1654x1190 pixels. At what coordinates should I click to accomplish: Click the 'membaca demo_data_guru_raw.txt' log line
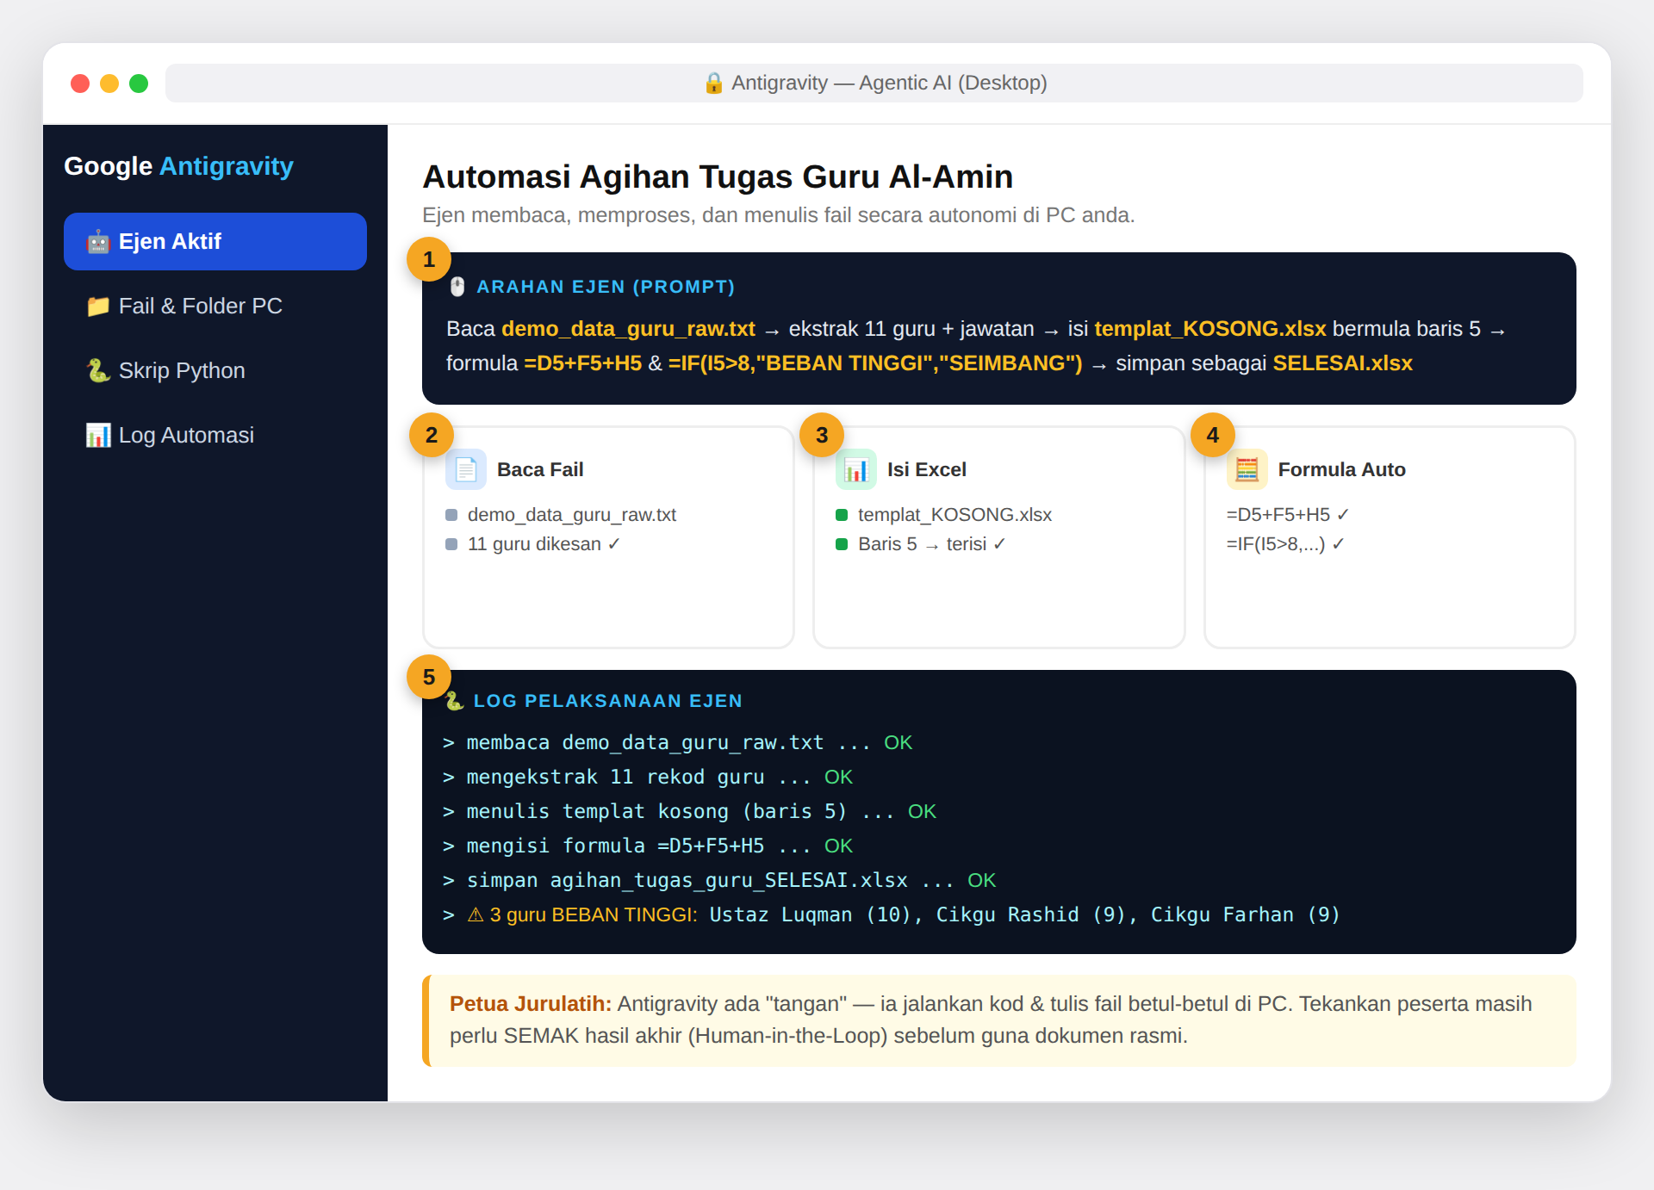[x=677, y=742]
